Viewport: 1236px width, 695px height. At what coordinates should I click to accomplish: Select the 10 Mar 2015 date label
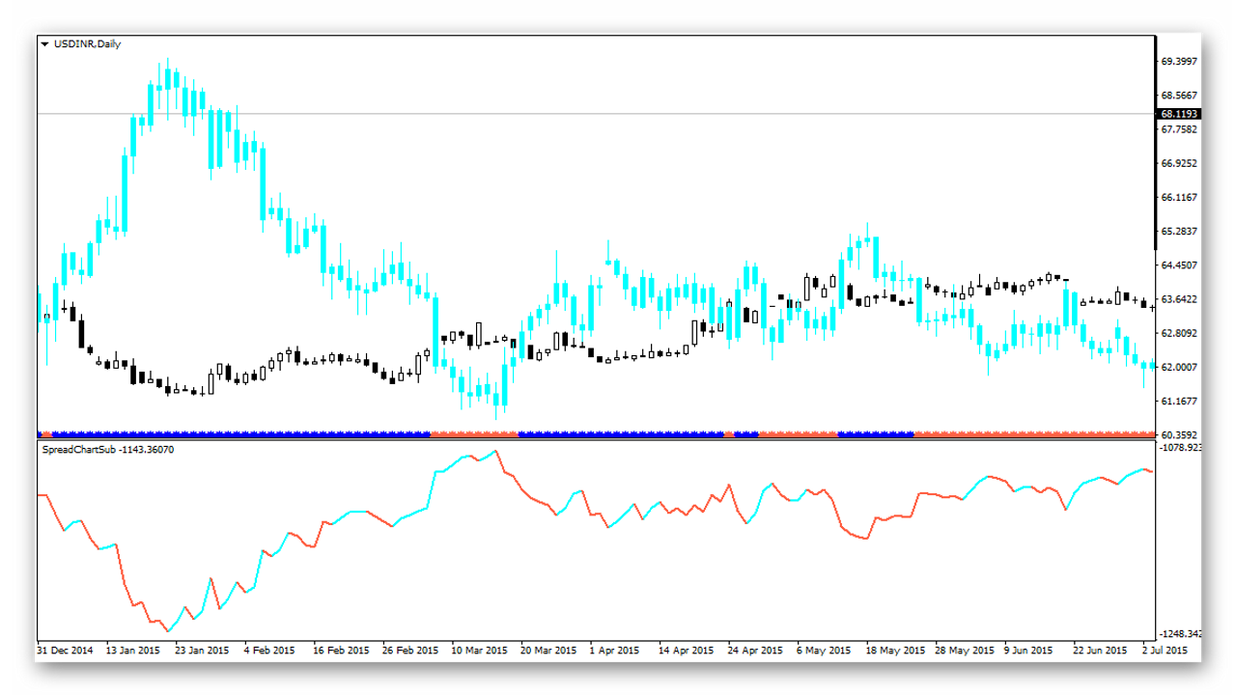(479, 651)
